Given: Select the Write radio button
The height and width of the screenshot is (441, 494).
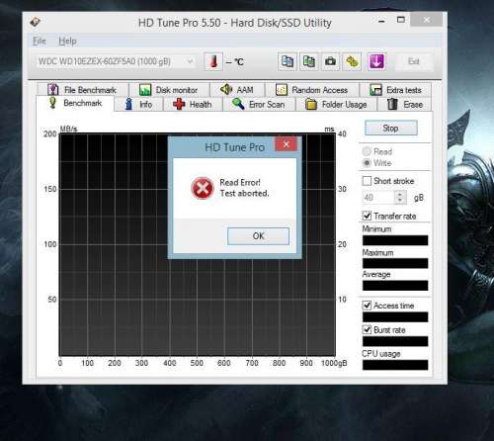Looking at the screenshot, I should [367, 163].
